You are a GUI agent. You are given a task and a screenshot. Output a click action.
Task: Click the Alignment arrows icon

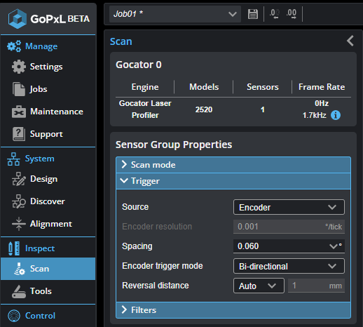(x=19, y=224)
